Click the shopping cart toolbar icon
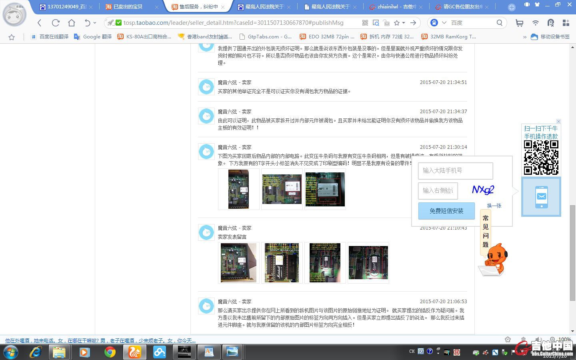 519,23
